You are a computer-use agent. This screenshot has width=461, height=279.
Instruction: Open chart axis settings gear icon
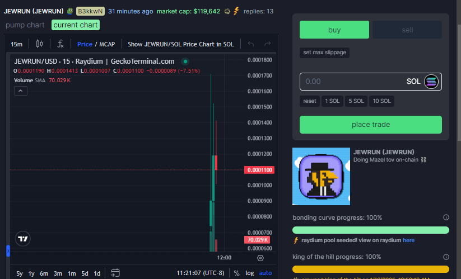tap(260, 258)
